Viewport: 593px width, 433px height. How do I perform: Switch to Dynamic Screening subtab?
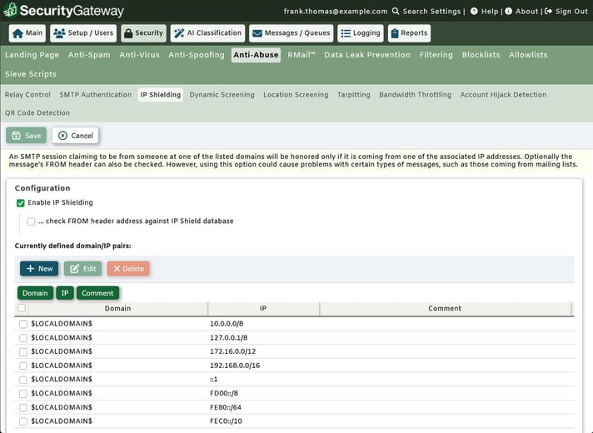coord(222,95)
